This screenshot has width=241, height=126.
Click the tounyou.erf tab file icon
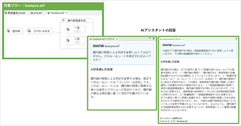[x=48, y=13]
